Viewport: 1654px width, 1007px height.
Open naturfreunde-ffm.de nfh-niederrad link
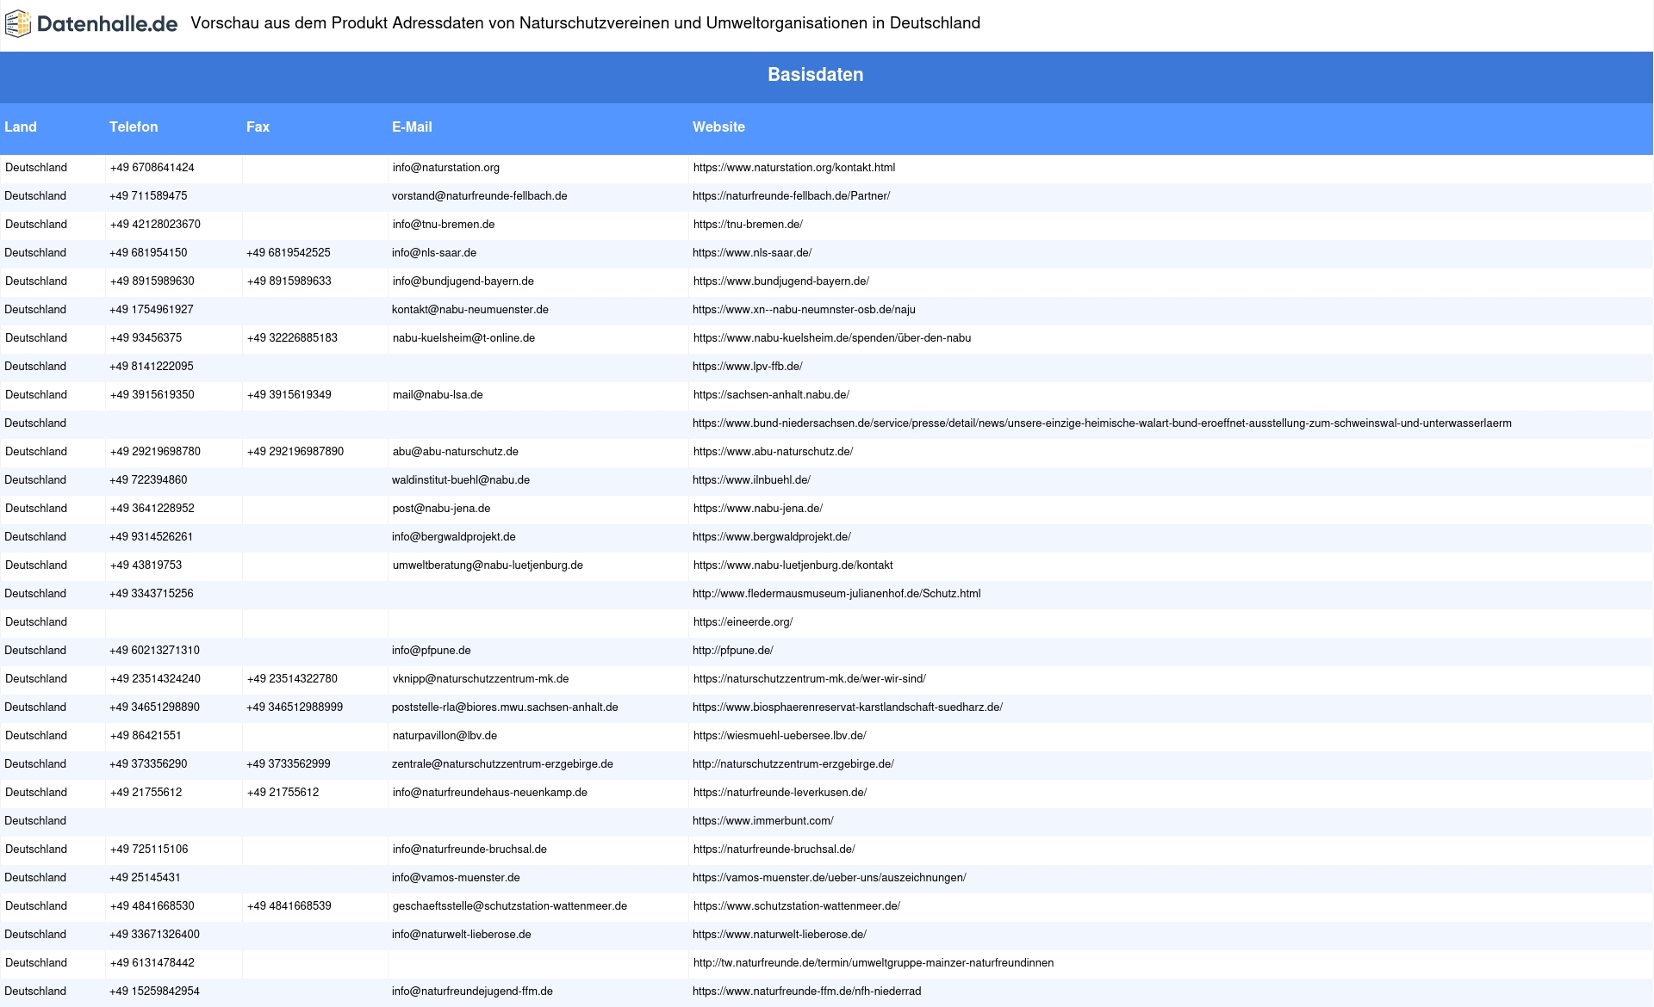point(807,992)
